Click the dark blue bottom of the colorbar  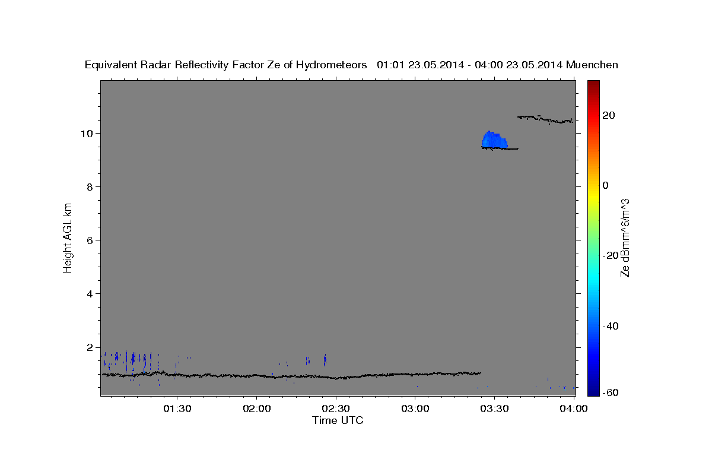594,391
